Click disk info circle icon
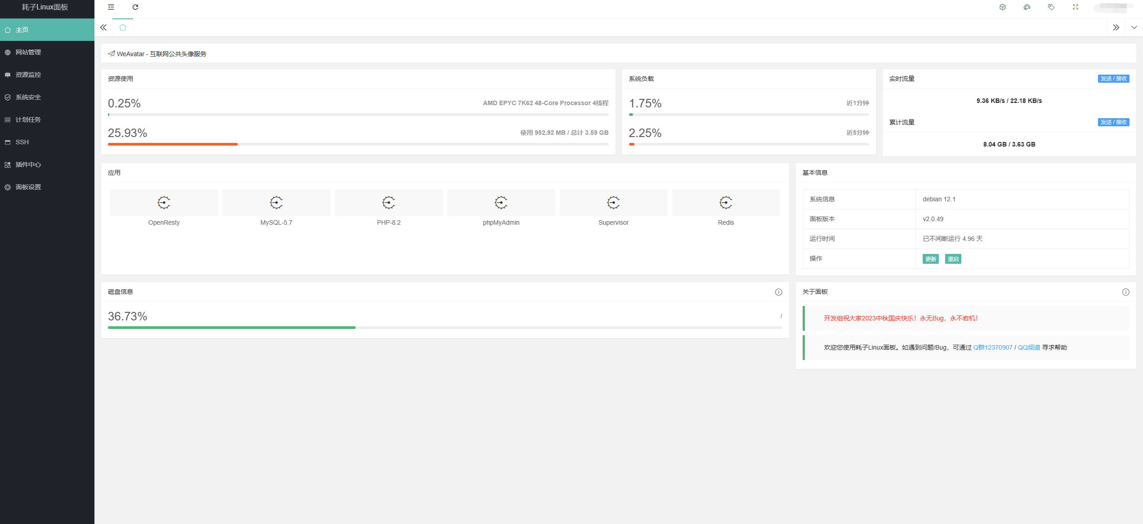 click(778, 292)
